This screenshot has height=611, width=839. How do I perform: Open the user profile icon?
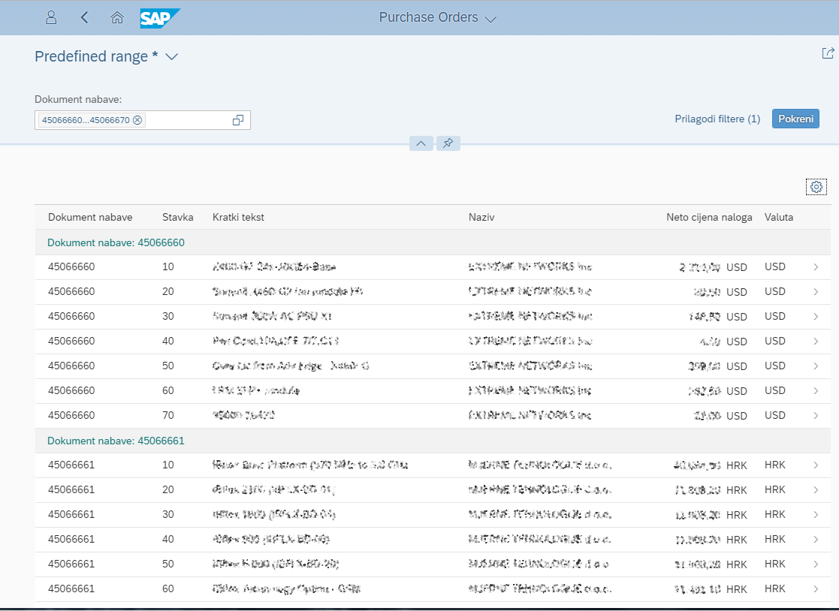[51, 17]
